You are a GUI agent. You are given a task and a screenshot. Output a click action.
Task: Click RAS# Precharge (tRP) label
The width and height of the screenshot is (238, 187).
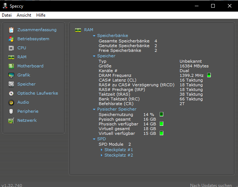tap(122, 90)
